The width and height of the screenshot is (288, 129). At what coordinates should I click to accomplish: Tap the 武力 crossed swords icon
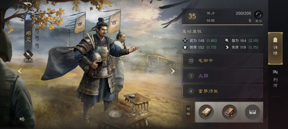point(185,41)
